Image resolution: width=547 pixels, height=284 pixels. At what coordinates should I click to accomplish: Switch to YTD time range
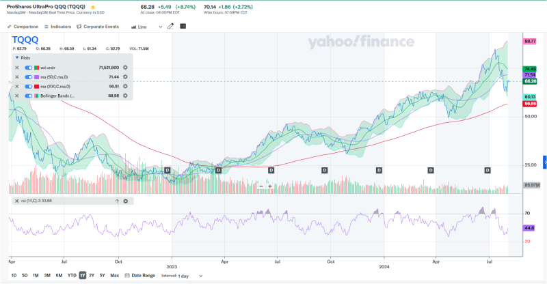point(72,275)
